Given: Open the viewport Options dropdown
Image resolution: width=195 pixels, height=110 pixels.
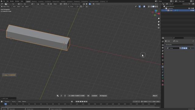Looking at the screenshot, I should click(157, 4).
